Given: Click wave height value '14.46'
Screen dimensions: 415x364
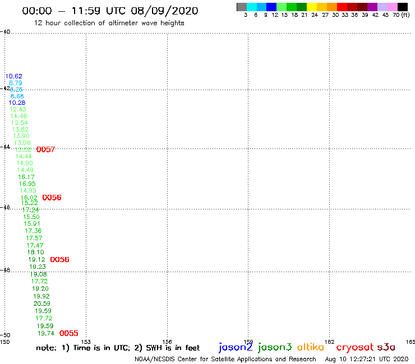Looking at the screenshot, I should pyautogui.click(x=19, y=116).
